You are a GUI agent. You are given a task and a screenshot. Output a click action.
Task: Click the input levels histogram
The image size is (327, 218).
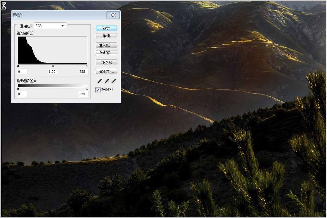pyautogui.click(x=53, y=50)
